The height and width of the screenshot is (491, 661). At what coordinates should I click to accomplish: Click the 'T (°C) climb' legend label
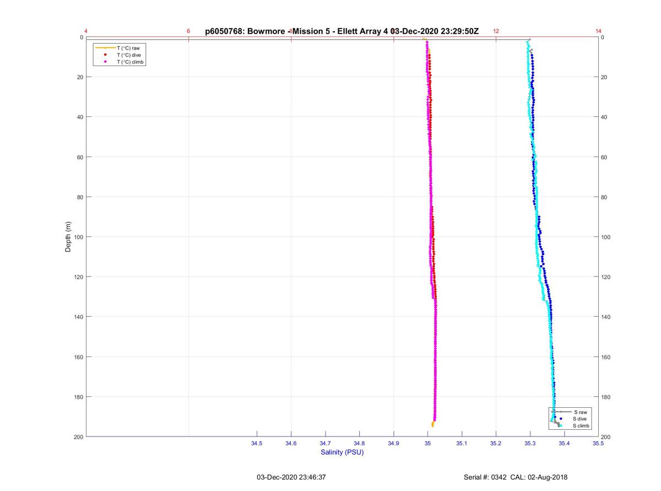click(131, 62)
